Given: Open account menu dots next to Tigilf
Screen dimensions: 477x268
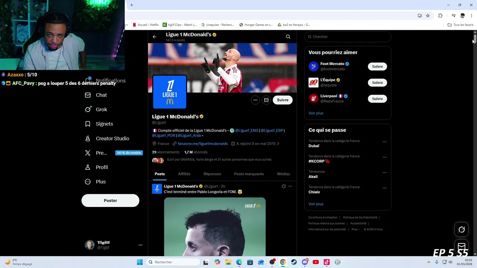Looking at the screenshot, I should (140, 245).
